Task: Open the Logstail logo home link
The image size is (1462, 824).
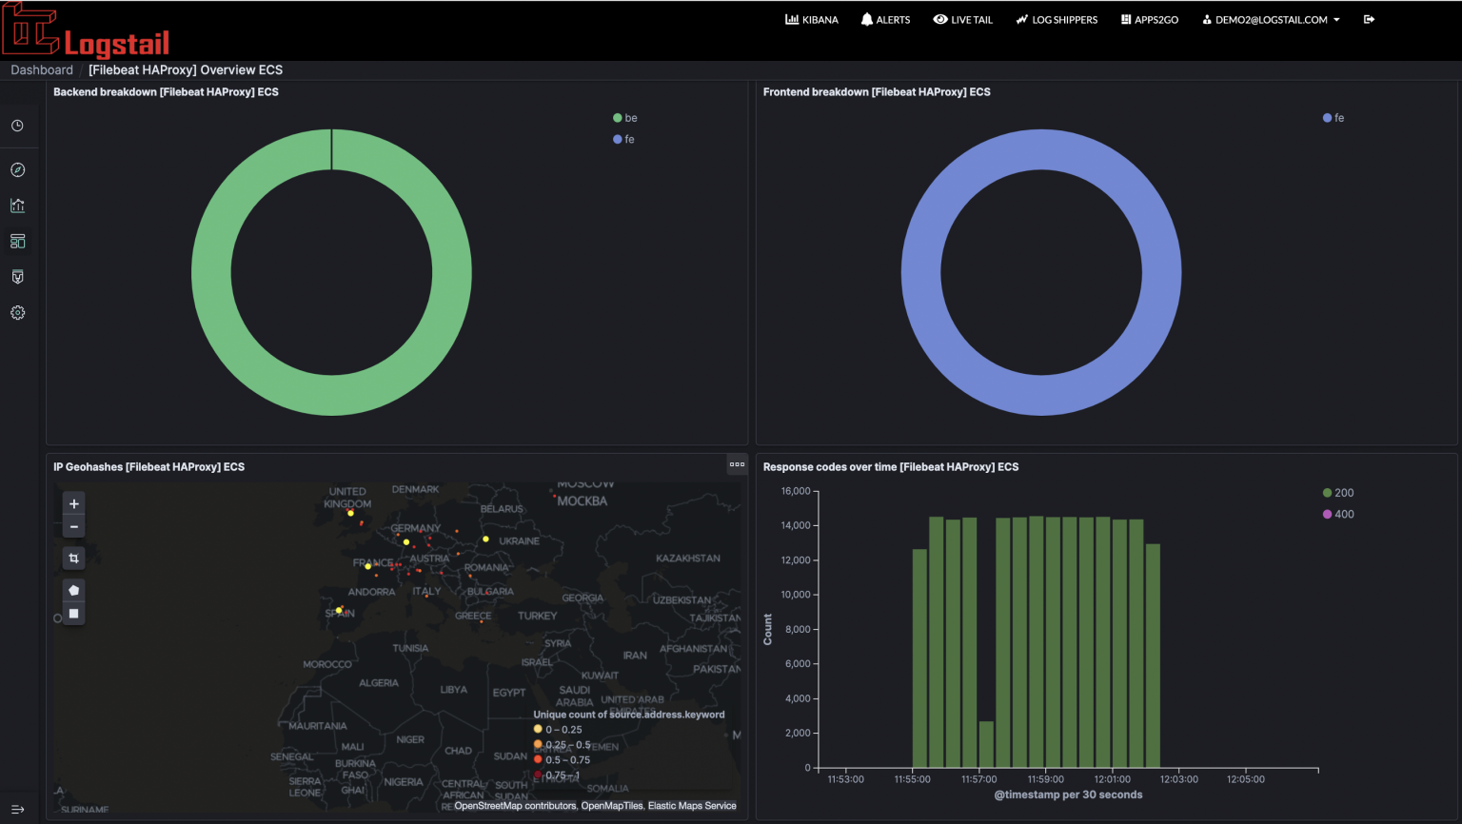Action: [x=86, y=29]
